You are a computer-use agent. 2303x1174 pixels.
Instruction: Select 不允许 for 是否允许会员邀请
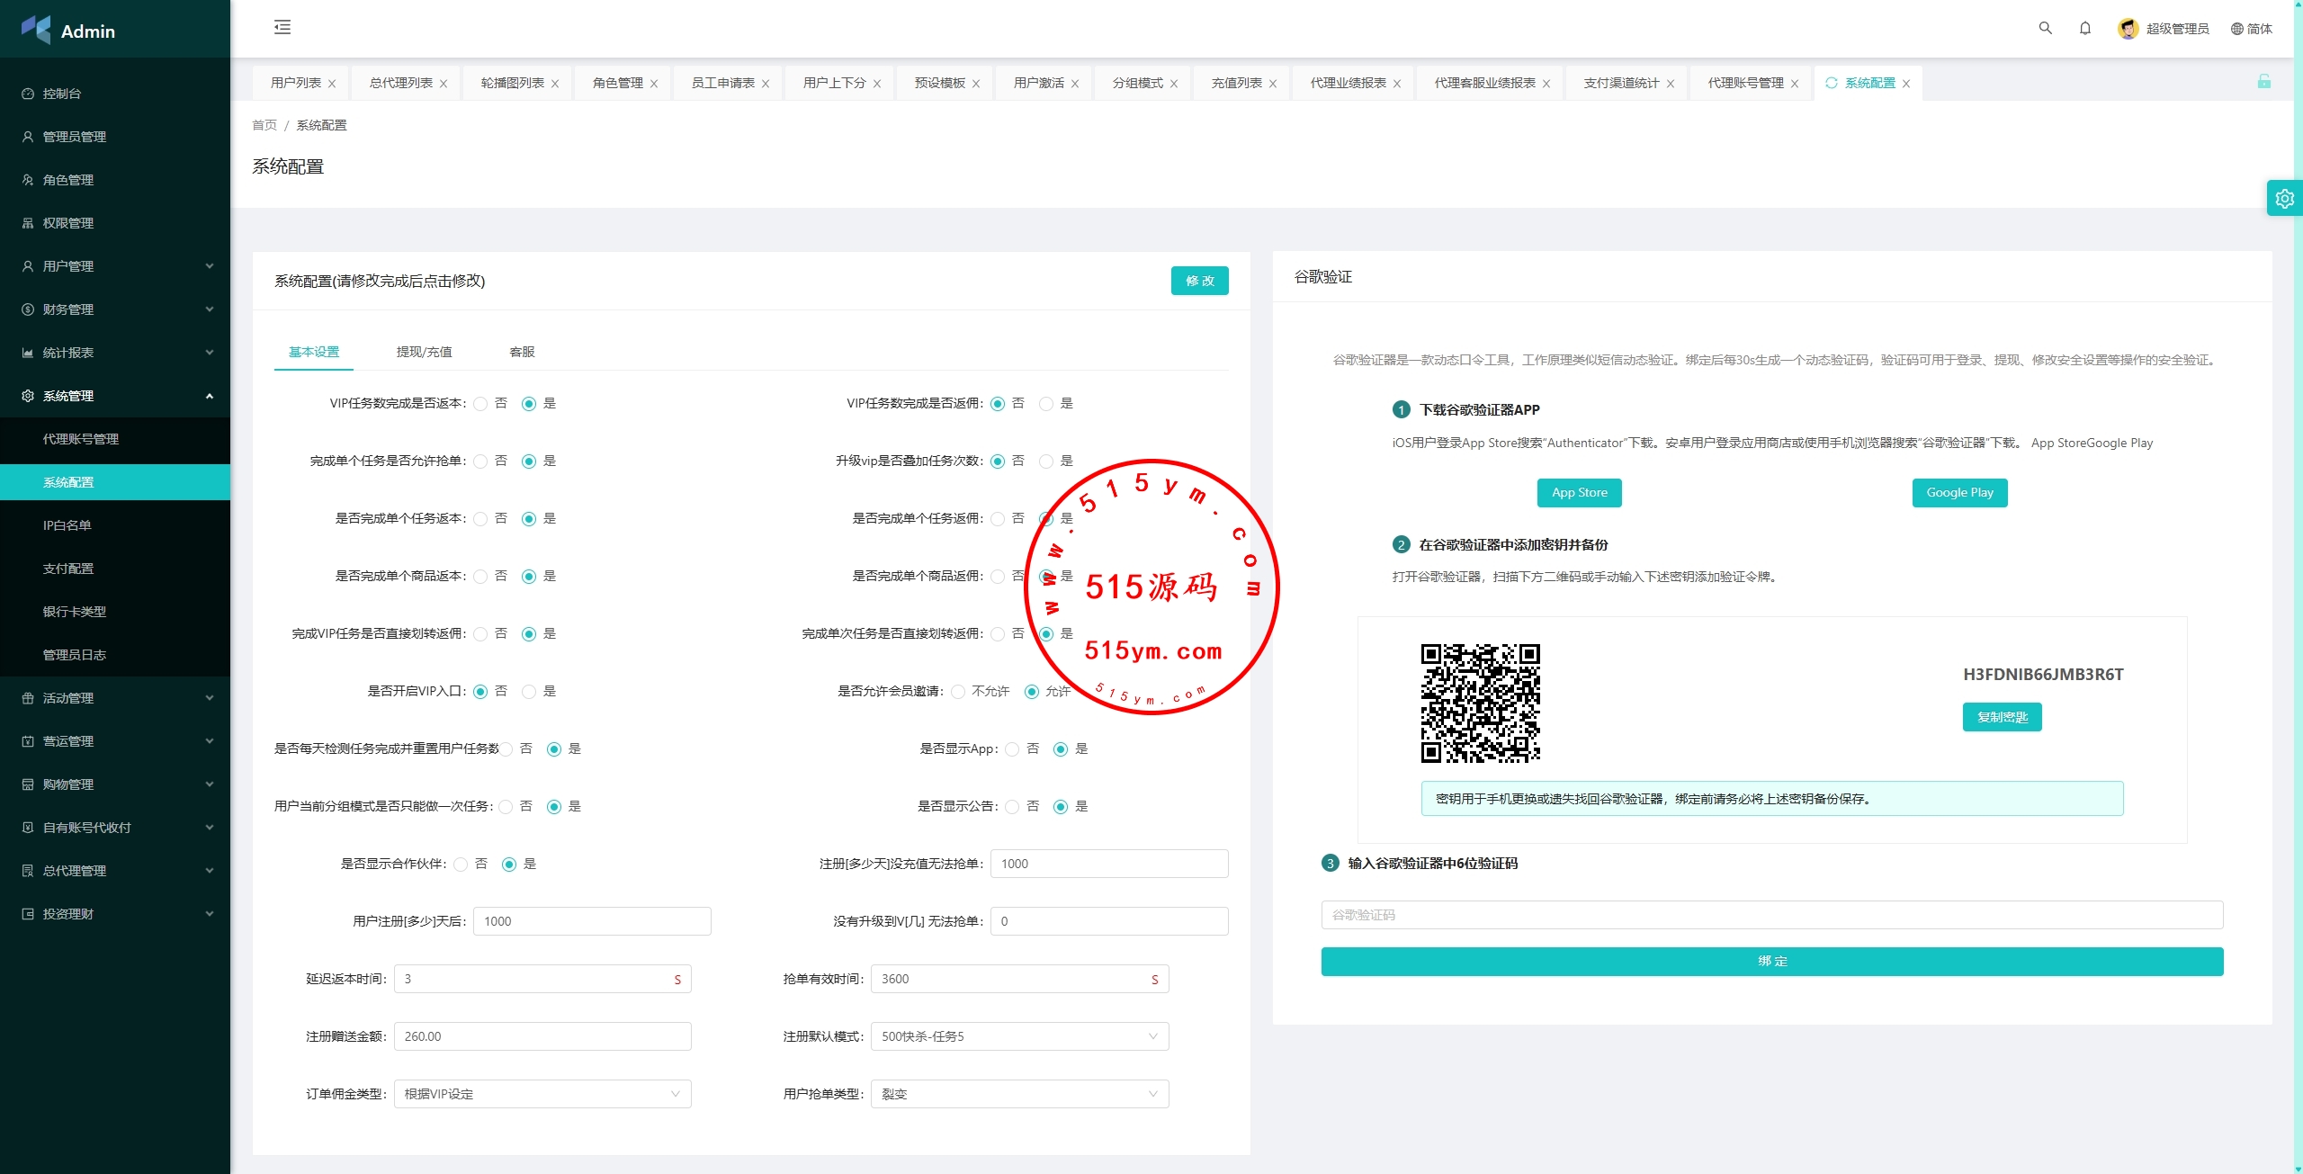(x=958, y=692)
